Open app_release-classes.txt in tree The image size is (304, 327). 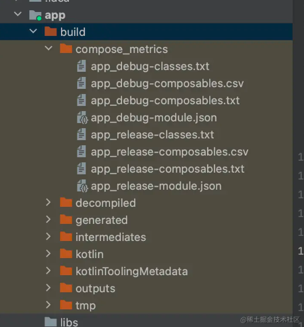[x=152, y=135]
